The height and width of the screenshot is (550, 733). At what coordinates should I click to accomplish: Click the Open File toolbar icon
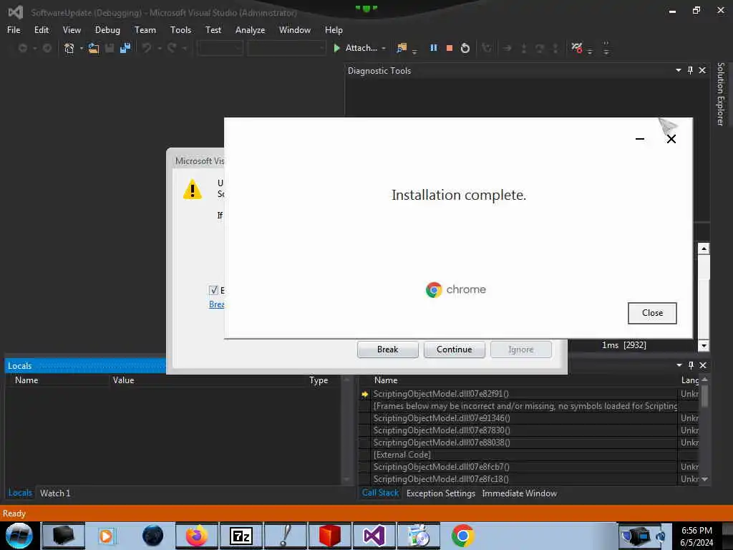94,48
